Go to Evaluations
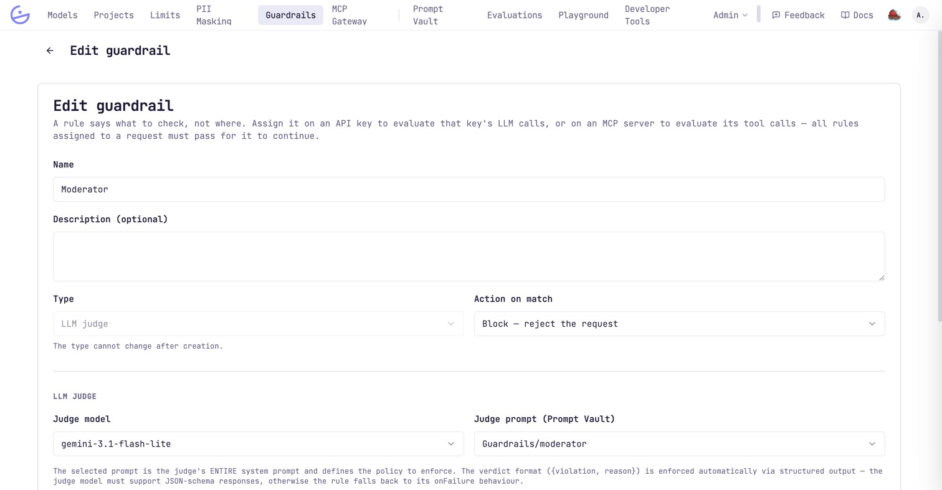Screen dimensions: 942x490 [x=515, y=15]
